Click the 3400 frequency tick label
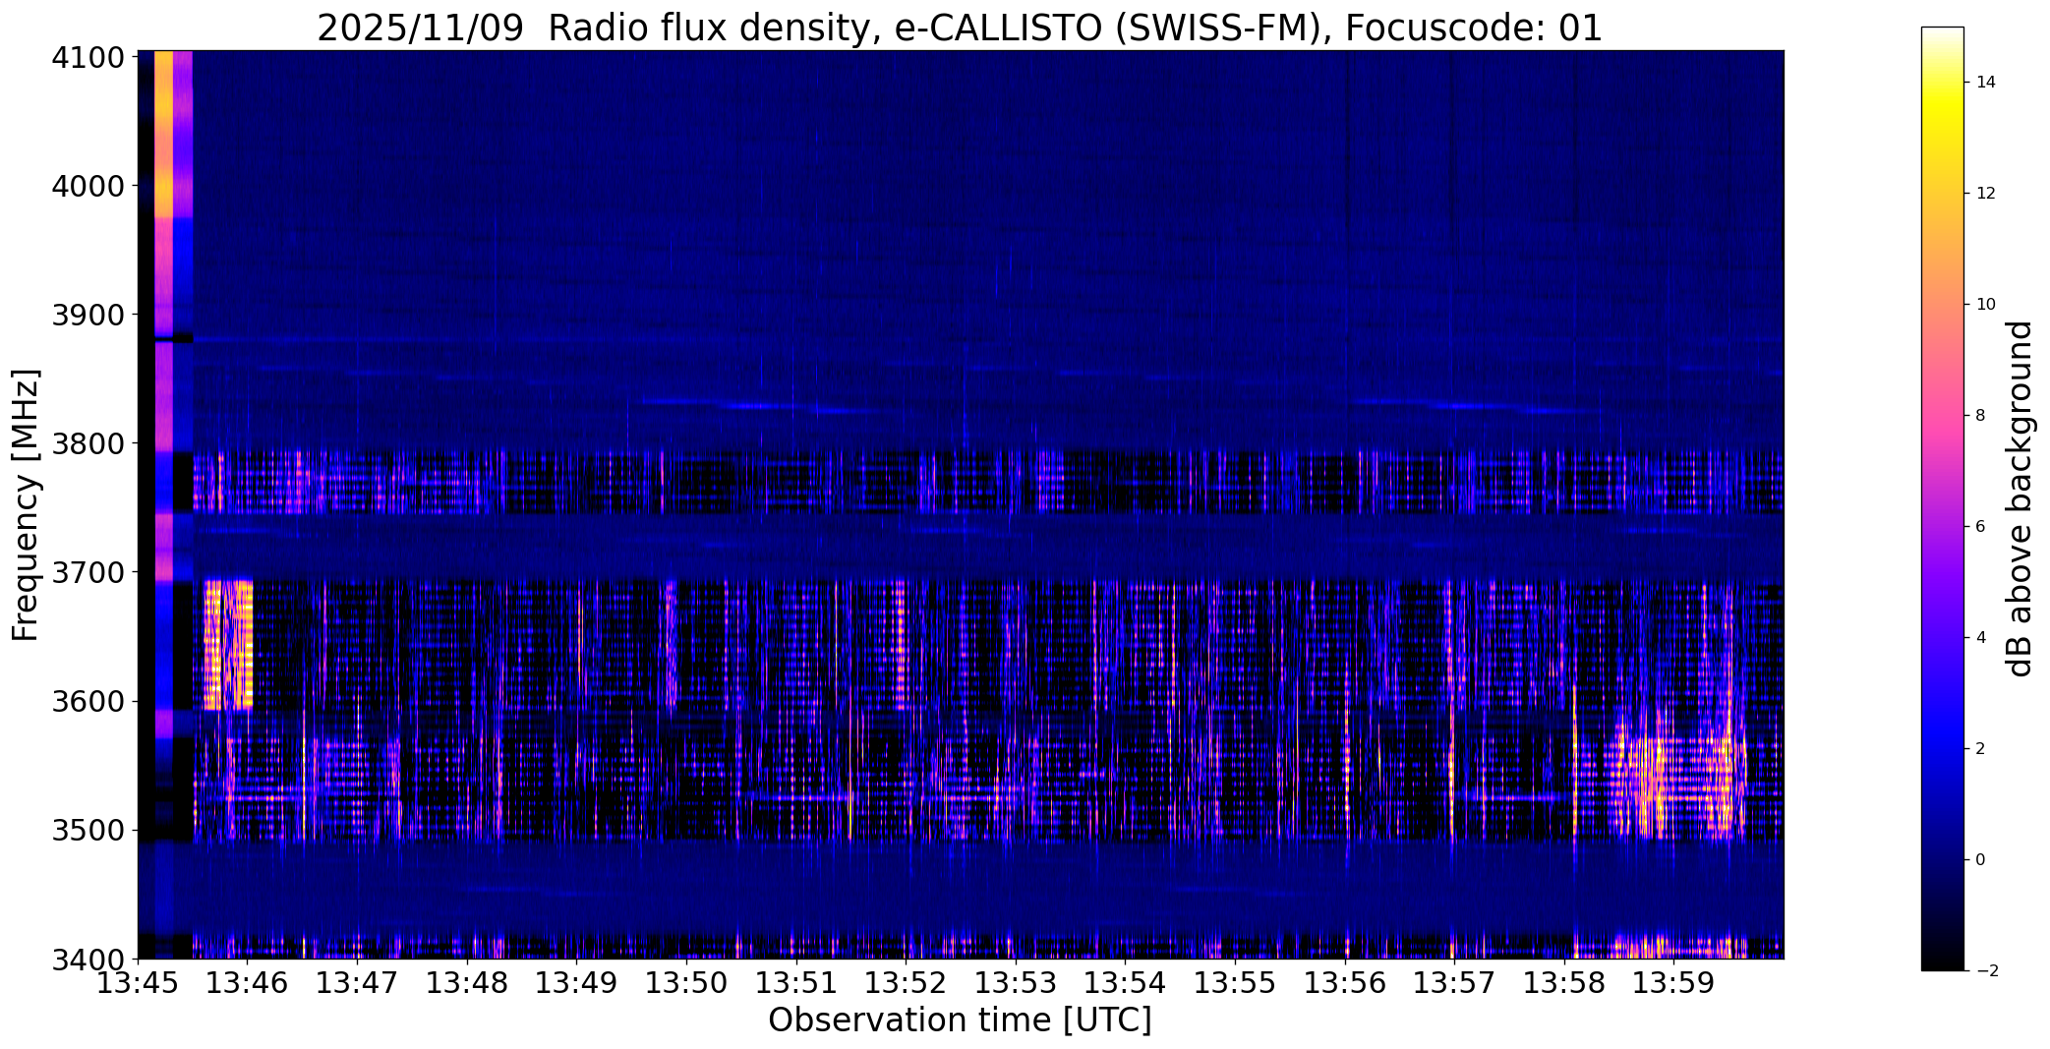 pos(88,959)
